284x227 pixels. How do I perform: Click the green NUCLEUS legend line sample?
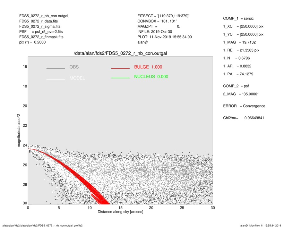click(120, 78)
